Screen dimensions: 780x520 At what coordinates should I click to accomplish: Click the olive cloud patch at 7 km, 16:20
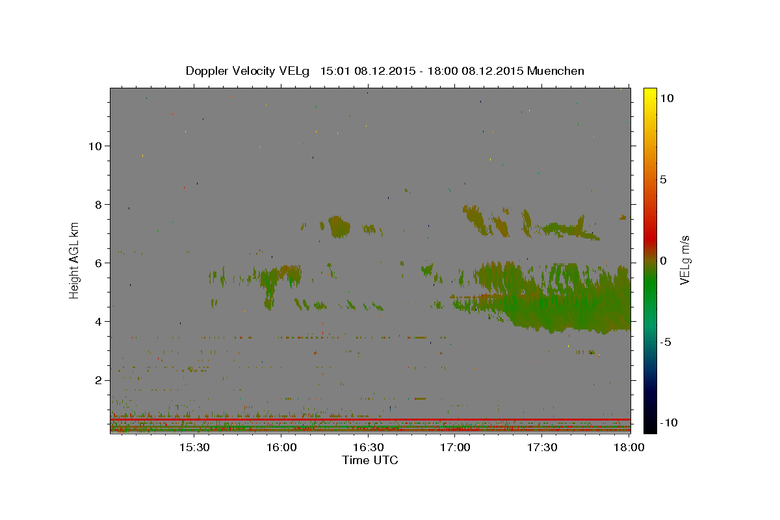coord(339,227)
